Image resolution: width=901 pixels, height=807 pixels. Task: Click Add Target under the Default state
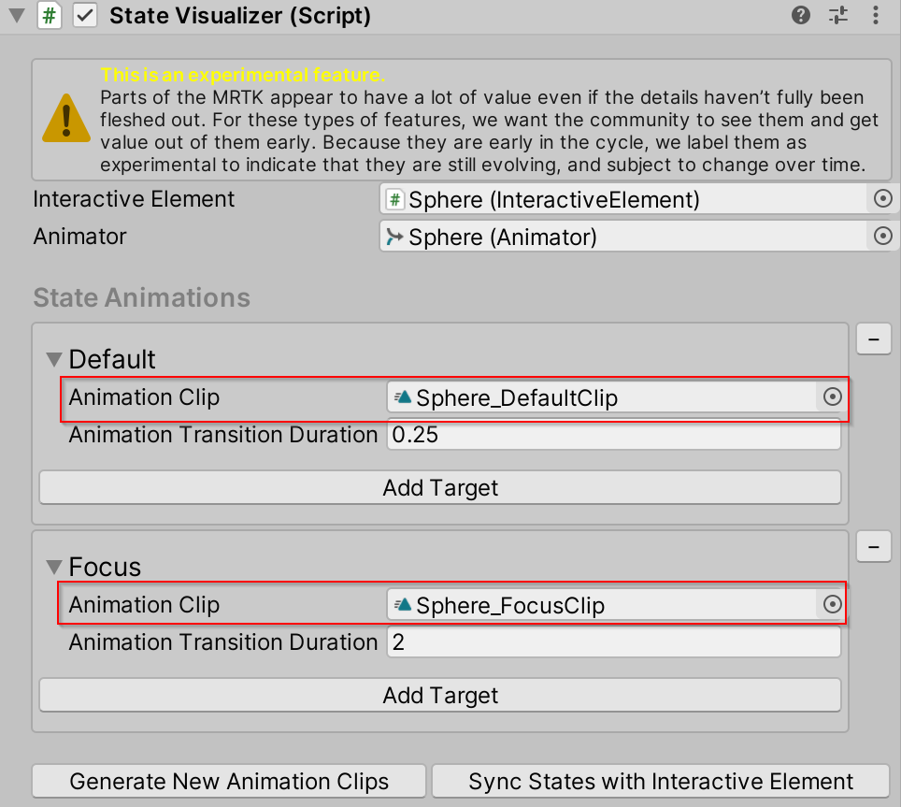[439, 487]
